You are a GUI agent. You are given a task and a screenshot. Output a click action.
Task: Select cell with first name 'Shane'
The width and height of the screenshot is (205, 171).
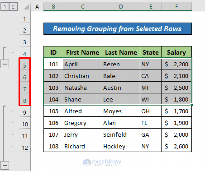click(83, 99)
